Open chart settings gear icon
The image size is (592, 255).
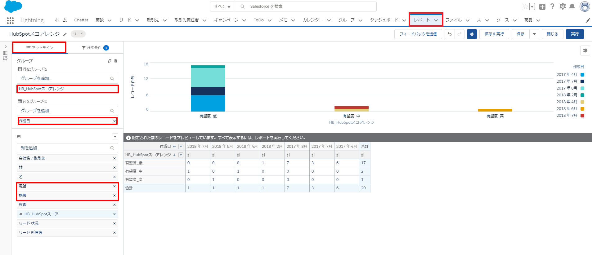pos(585,51)
